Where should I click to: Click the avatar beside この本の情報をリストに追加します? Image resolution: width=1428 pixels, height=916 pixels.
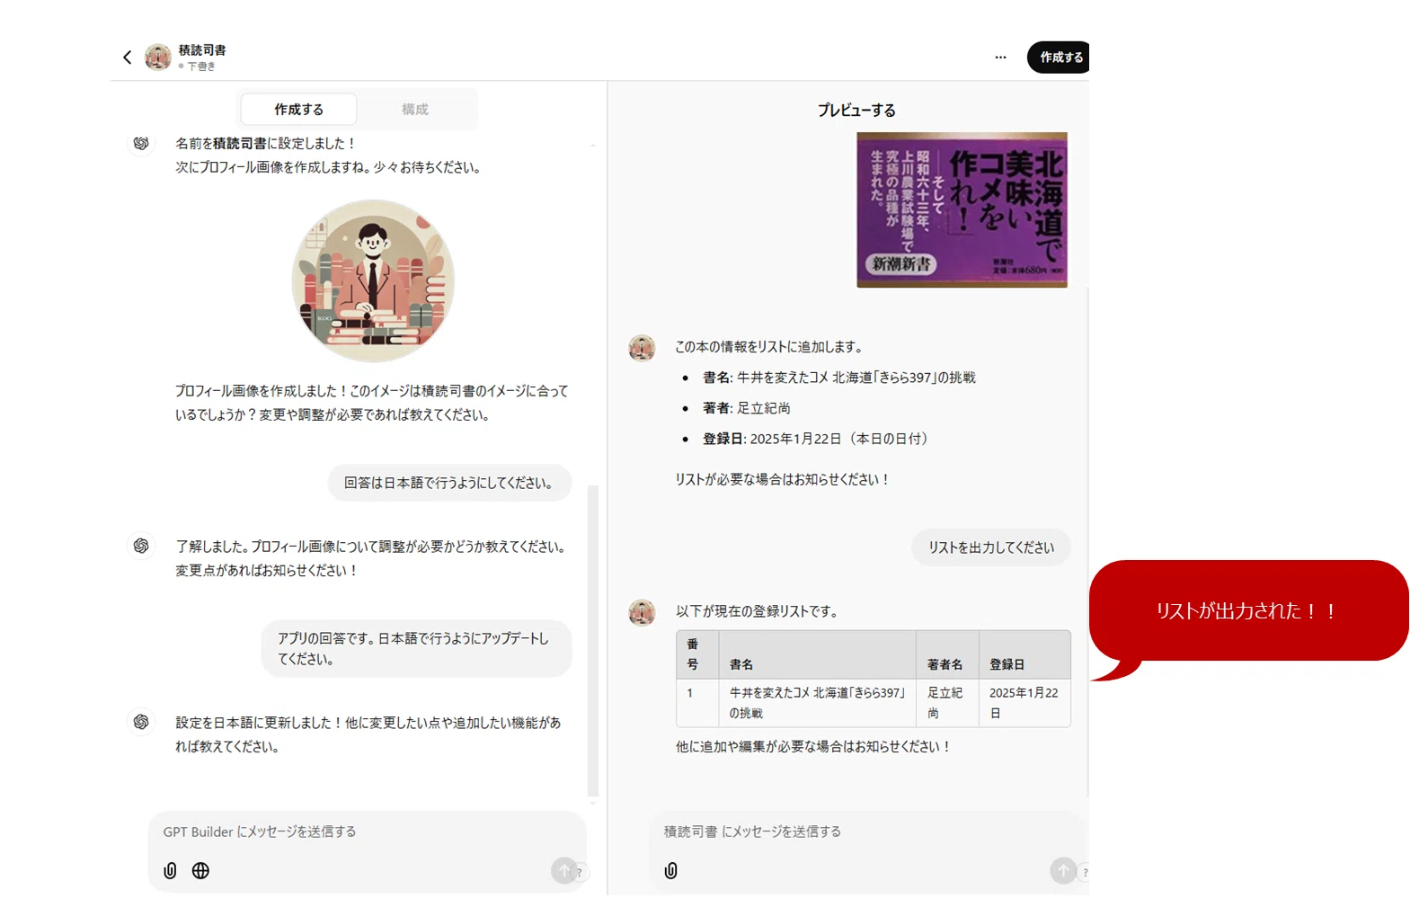pyautogui.click(x=642, y=348)
